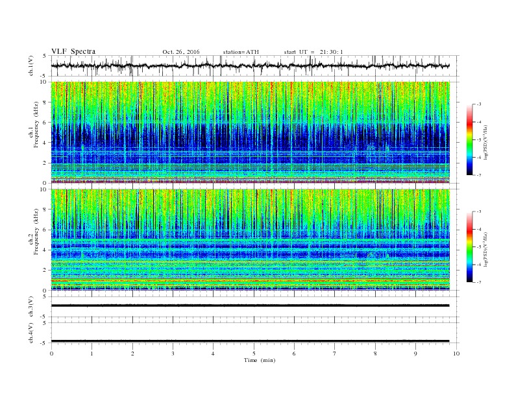Viewport: 514px width, 397px height.
Task: Select the "start UT = 21:30:1" text
Action: point(313,52)
